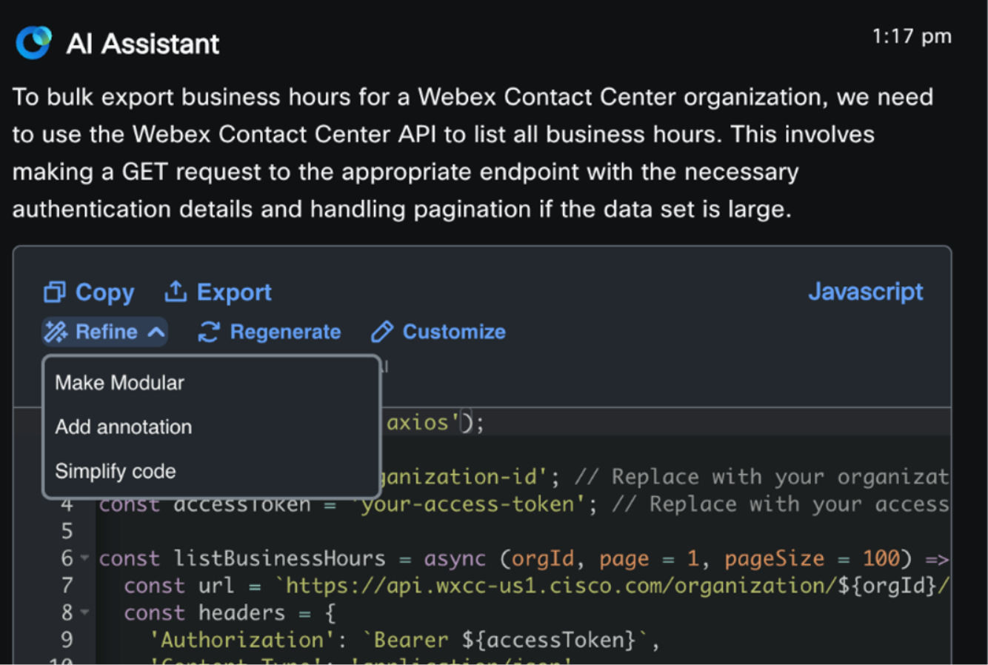Click pageSize parameter in line 6
This screenshot has width=988, height=665.
[x=774, y=558]
